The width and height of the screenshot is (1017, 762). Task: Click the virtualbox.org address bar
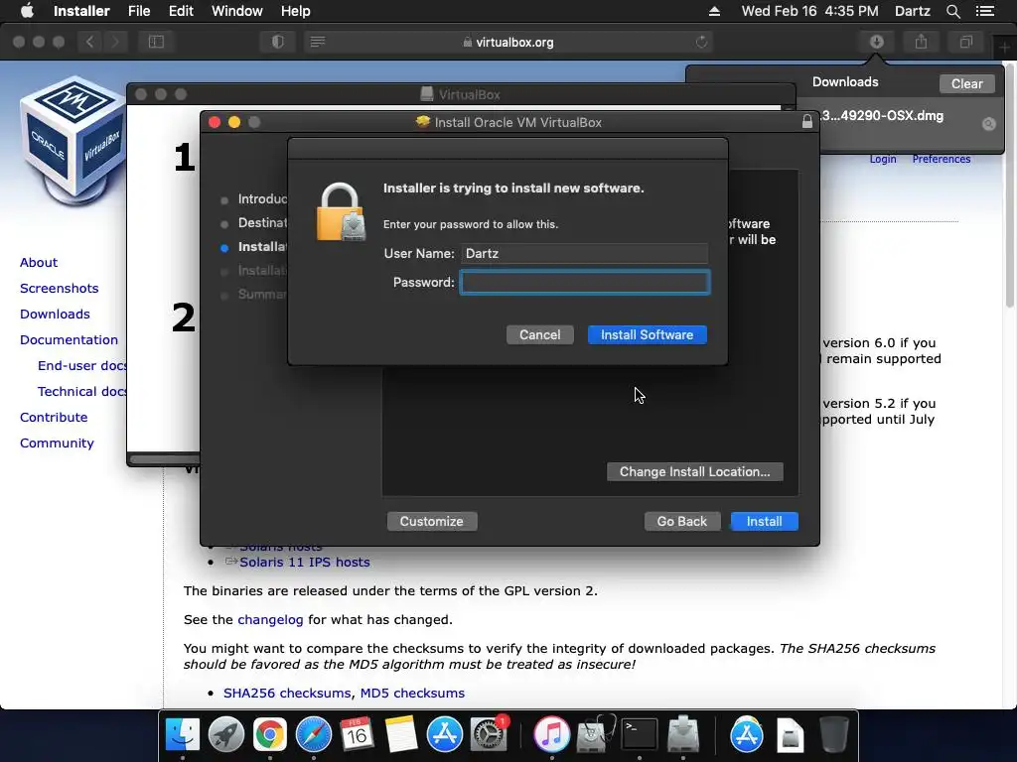(x=508, y=42)
